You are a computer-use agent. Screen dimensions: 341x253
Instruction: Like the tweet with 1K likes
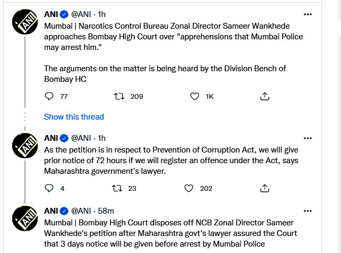pos(194,96)
